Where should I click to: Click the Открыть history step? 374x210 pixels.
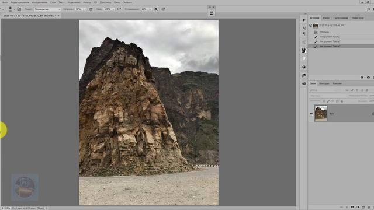coord(324,32)
